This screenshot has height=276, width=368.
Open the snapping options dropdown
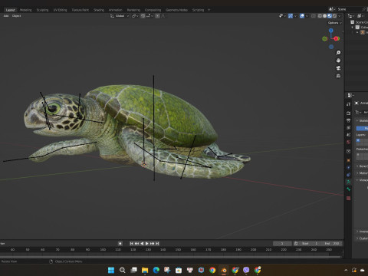coord(150,16)
